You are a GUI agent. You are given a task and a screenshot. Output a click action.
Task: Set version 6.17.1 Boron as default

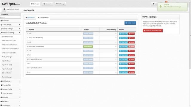[88, 59]
